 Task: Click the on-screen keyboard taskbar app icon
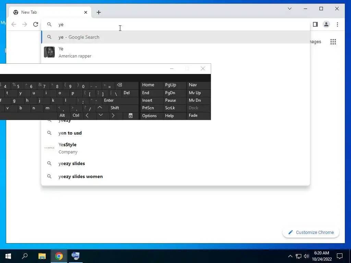click(76, 256)
